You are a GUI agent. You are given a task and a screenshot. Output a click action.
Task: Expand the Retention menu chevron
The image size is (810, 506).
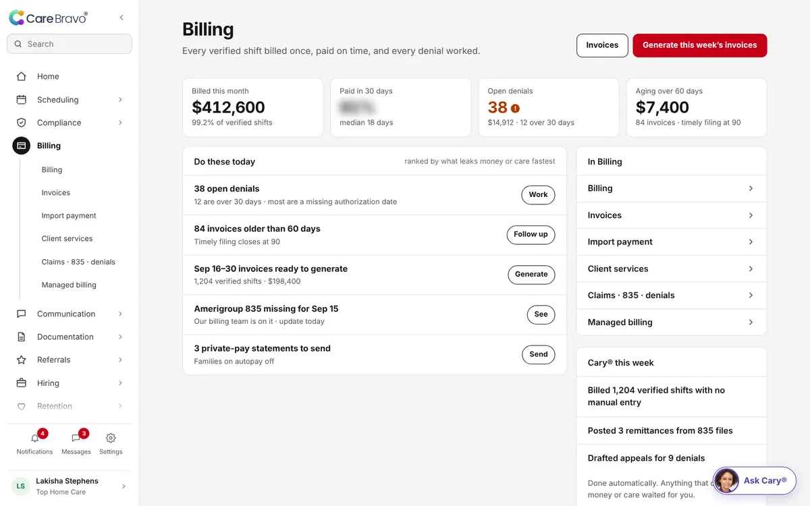pos(120,406)
